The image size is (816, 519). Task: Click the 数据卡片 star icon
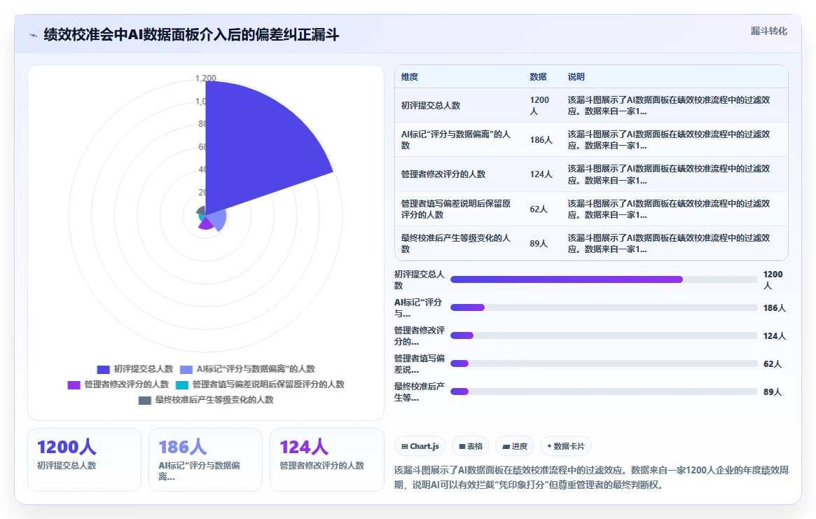point(549,446)
